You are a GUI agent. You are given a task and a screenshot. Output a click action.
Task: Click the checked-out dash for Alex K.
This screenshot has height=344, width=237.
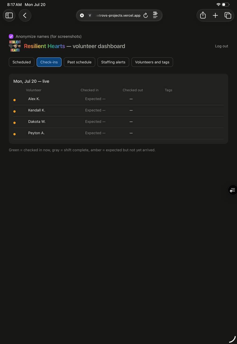coord(131,99)
